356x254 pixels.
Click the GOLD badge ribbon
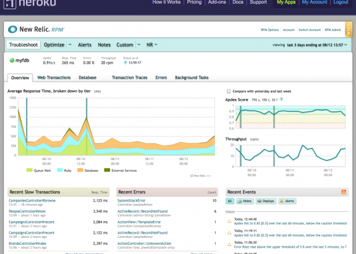click(349, 29)
